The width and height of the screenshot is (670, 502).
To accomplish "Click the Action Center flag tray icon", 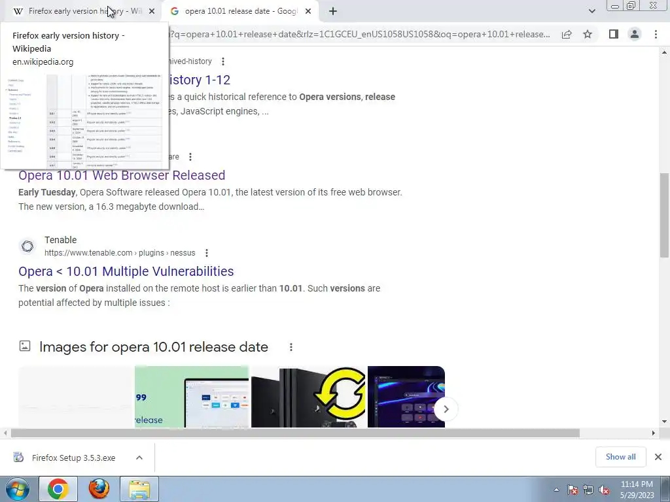I will (573, 490).
